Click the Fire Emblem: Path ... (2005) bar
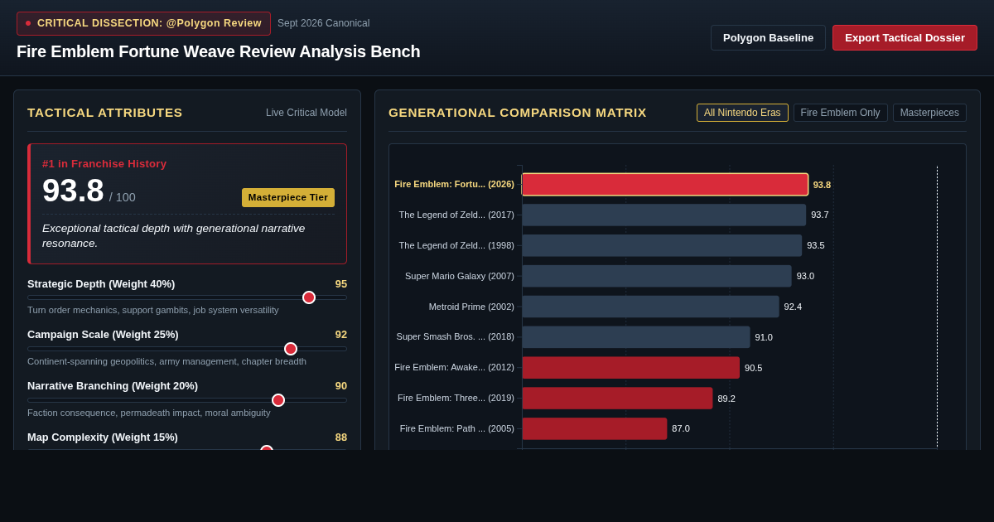The image size is (994, 522). coord(594,428)
